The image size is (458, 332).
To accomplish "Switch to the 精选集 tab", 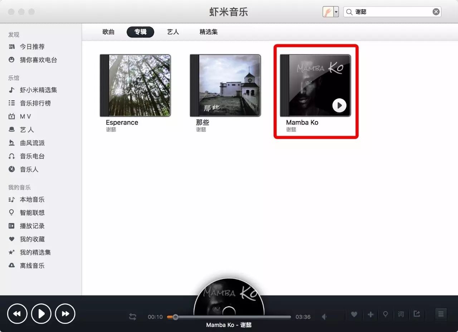I will pyautogui.click(x=209, y=32).
